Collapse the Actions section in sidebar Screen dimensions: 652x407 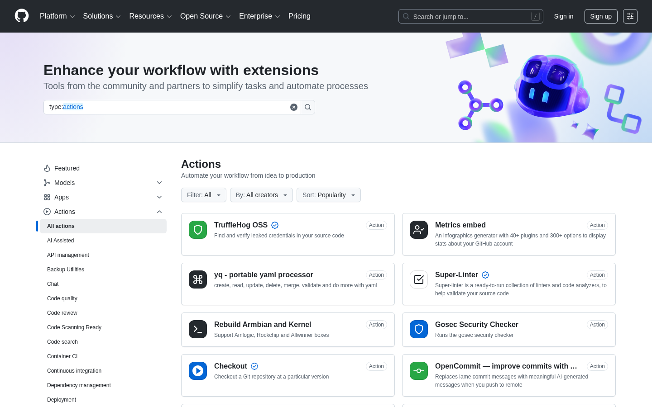pyautogui.click(x=159, y=212)
